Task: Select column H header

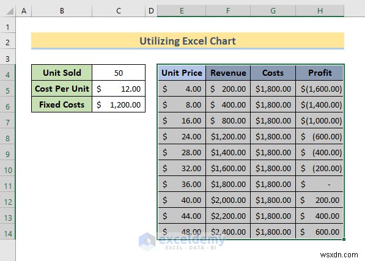Action: click(x=320, y=11)
